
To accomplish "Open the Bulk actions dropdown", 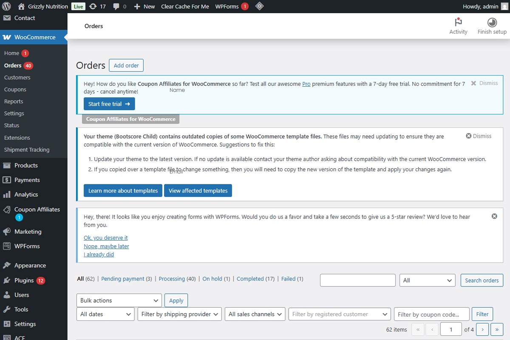I will click(119, 300).
